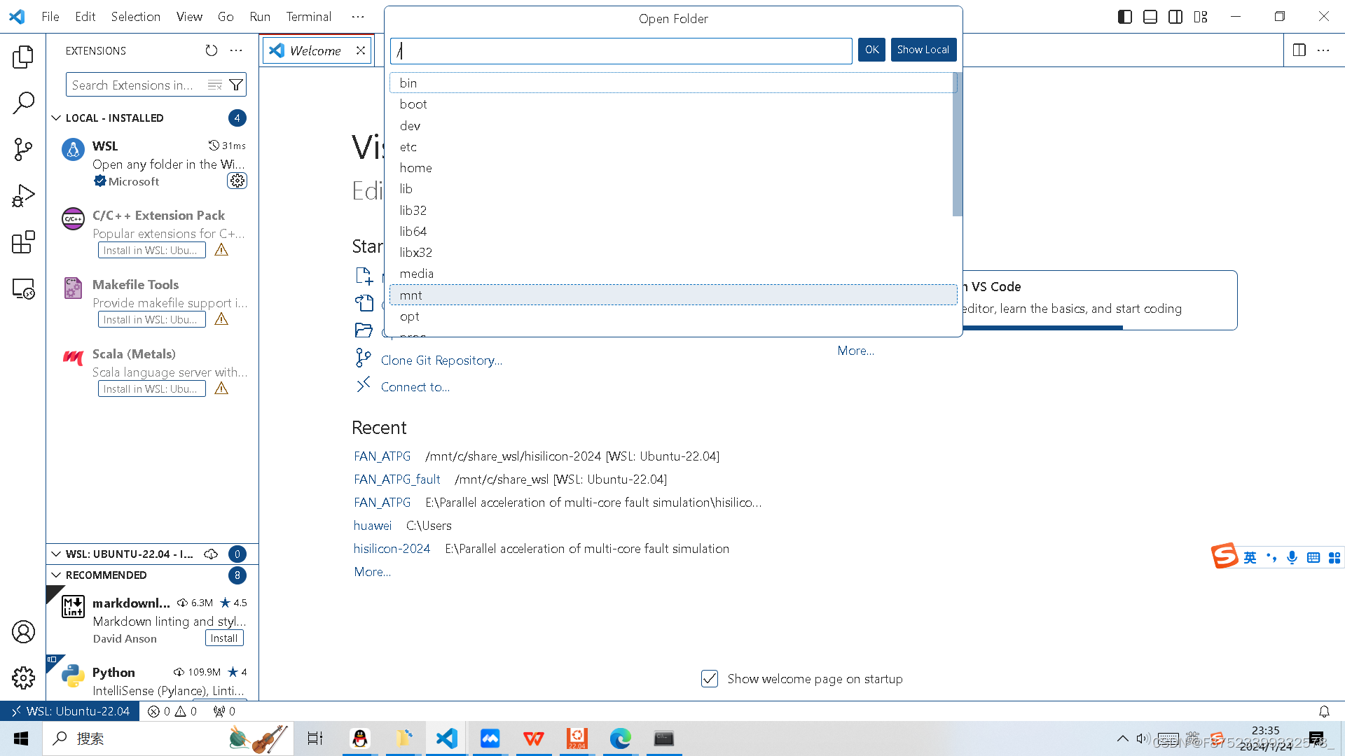
Task: Click the Open Folder list scrollbar
Action: click(x=957, y=144)
